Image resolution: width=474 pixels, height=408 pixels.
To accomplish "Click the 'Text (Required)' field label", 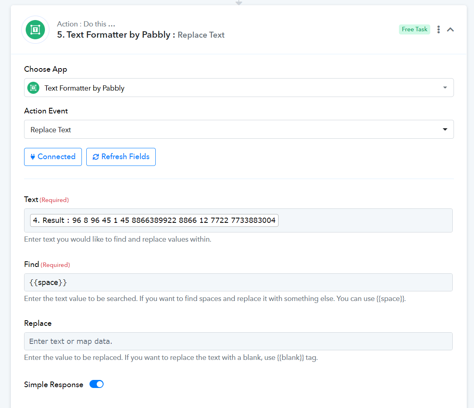I will [46, 200].
